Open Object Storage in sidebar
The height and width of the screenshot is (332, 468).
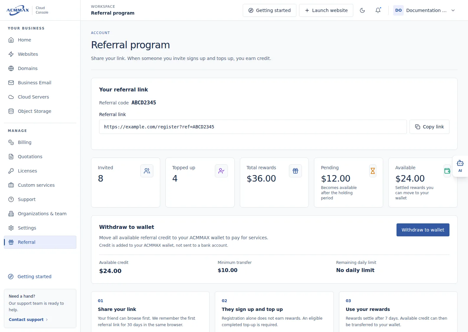pyautogui.click(x=40, y=111)
